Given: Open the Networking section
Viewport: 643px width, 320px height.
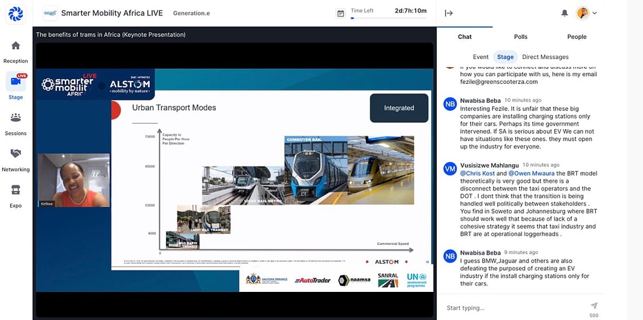Looking at the screenshot, I should tap(16, 161).
